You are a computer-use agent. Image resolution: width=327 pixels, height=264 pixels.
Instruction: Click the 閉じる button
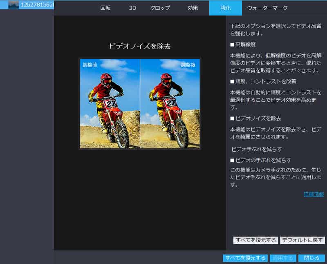coord(311,258)
